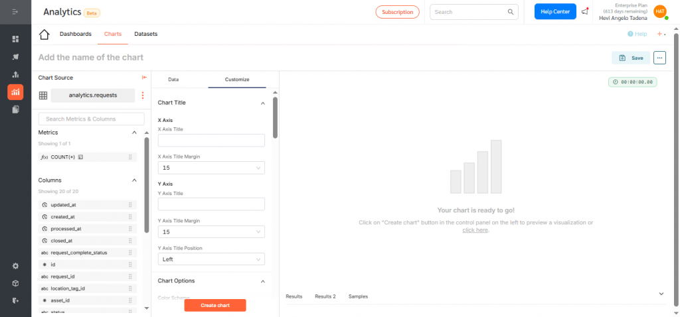Collapse the Metrics section
This screenshot has height=317, width=680.
[135, 133]
